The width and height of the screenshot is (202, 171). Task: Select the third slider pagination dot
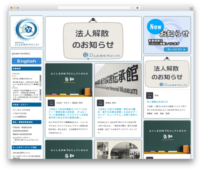[x=93, y=59]
